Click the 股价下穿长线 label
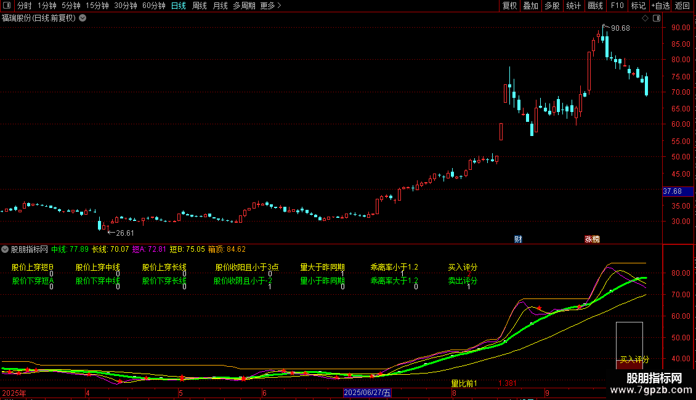The height and width of the screenshot is (400, 696). click(164, 281)
